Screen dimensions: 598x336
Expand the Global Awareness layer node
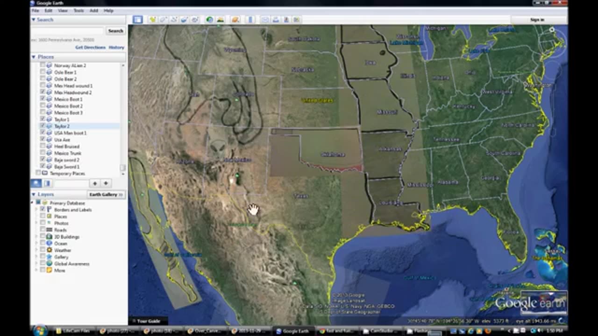click(37, 264)
